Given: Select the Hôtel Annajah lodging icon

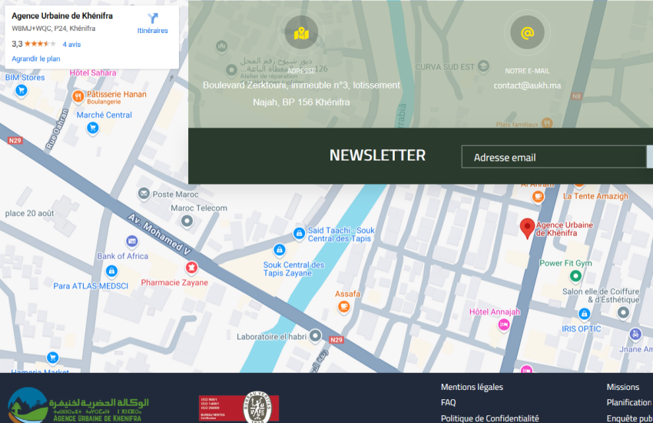Looking at the screenshot, I should (x=504, y=325).
